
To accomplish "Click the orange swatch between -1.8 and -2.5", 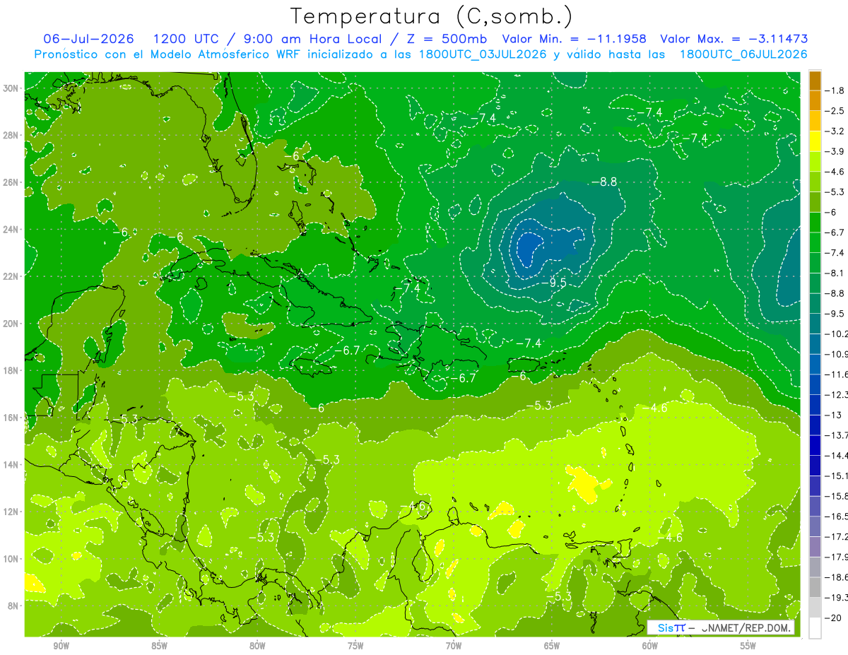I will (815, 100).
